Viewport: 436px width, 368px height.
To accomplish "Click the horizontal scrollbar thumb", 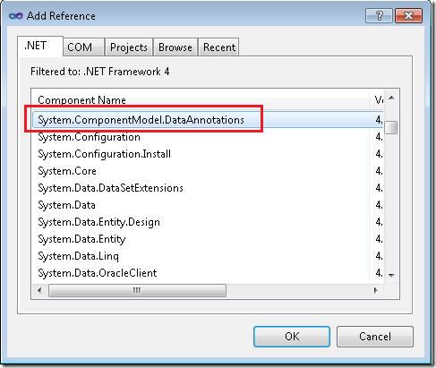I will (137, 290).
